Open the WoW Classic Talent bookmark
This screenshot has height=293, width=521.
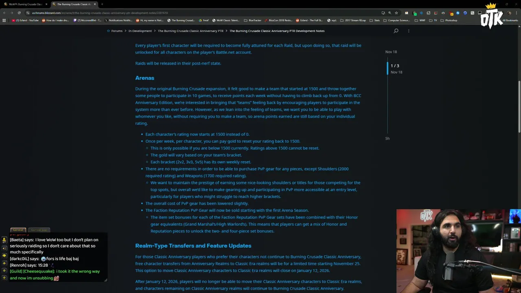(x=226, y=20)
